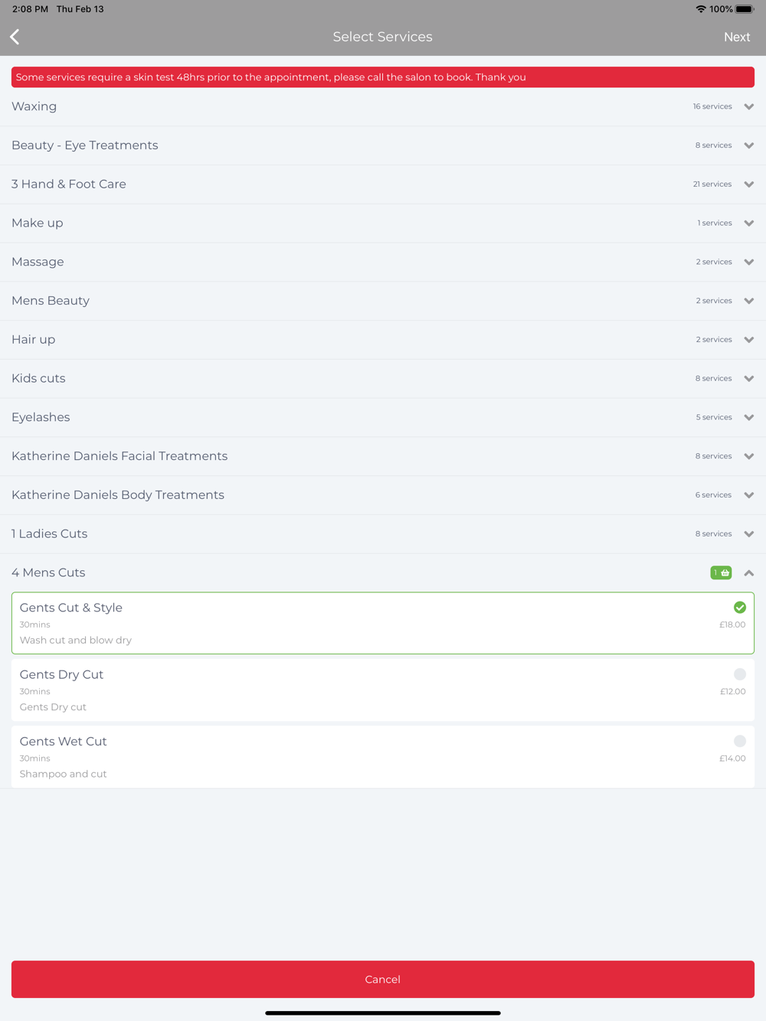Image resolution: width=766 pixels, height=1021 pixels.
Task: Deselect the green check on Gents Cut & Style
Action: point(740,608)
